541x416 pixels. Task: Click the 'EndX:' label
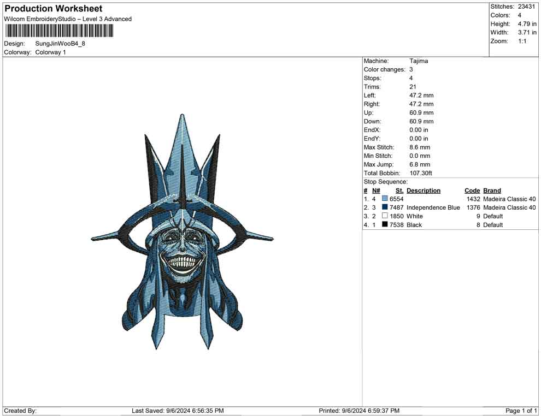click(372, 129)
